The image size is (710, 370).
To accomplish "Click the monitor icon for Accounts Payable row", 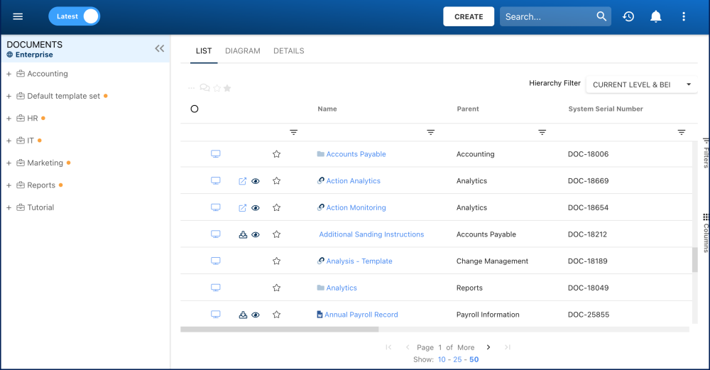I will 216,154.
